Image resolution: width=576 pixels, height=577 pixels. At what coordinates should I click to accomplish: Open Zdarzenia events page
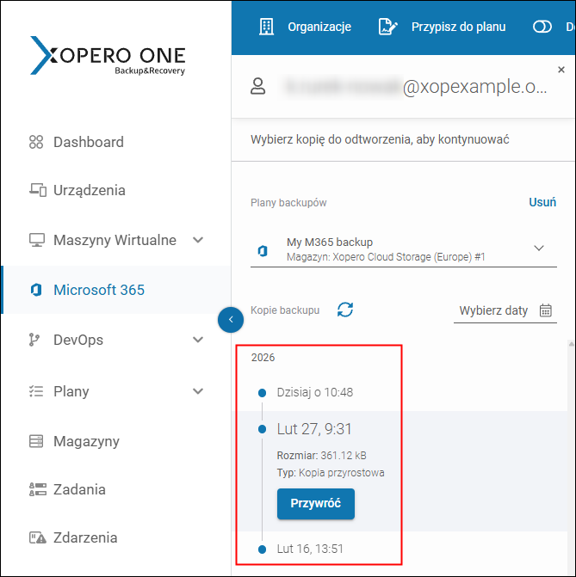85,537
